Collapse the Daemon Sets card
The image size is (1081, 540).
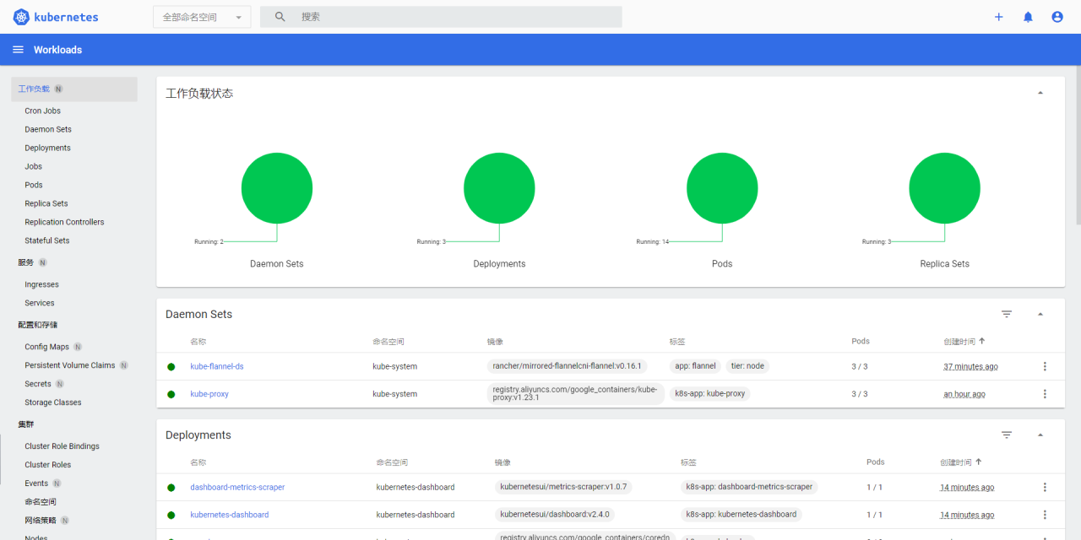pyautogui.click(x=1040, y=314)
